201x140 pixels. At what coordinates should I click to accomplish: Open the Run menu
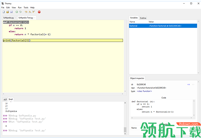click(20, 7)
